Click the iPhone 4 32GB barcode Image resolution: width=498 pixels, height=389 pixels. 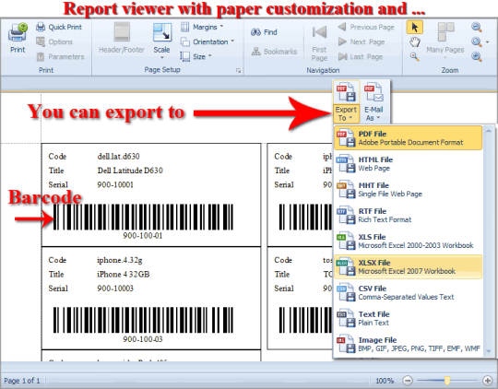[143, 320]
